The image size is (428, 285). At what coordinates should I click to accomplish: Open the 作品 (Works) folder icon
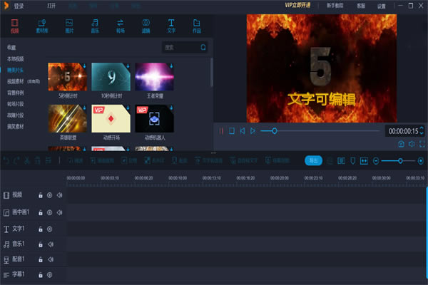coord(197,26)
